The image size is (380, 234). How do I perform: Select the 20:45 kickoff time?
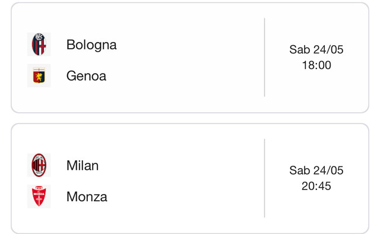click(316, 186)
